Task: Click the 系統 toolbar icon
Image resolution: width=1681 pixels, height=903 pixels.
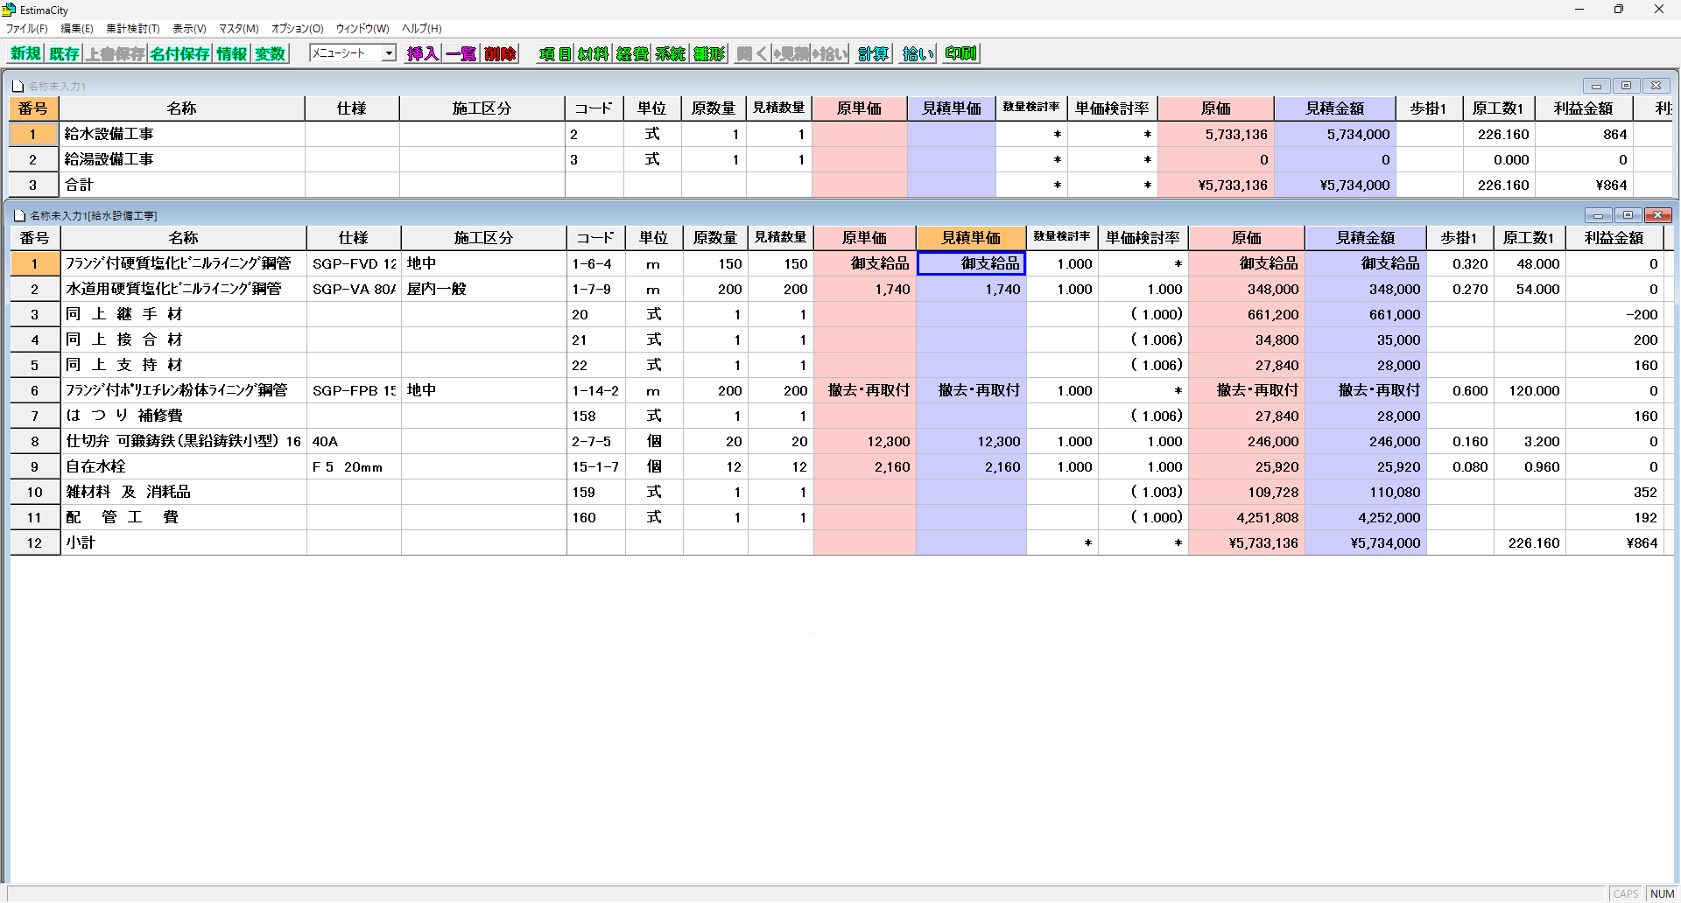Action: (669, 53)
